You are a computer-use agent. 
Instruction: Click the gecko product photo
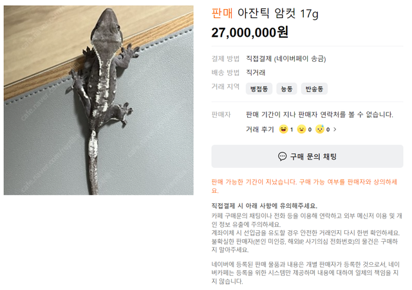tap(98, 100)
